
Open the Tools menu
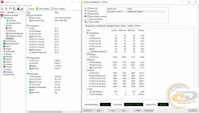click(x=25, y=6)
